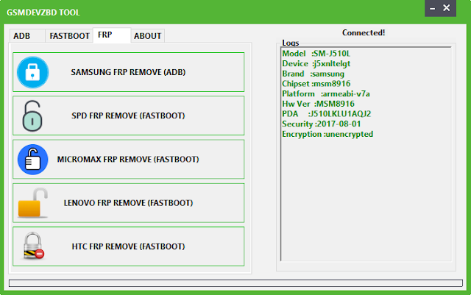Click the open green padlock SPD icon
Viewport: 471px width, 295px height.
coord(32,116)
